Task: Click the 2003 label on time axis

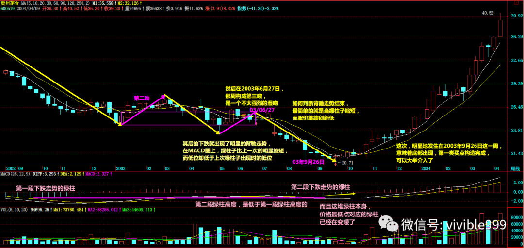Action: coord(120,169)
